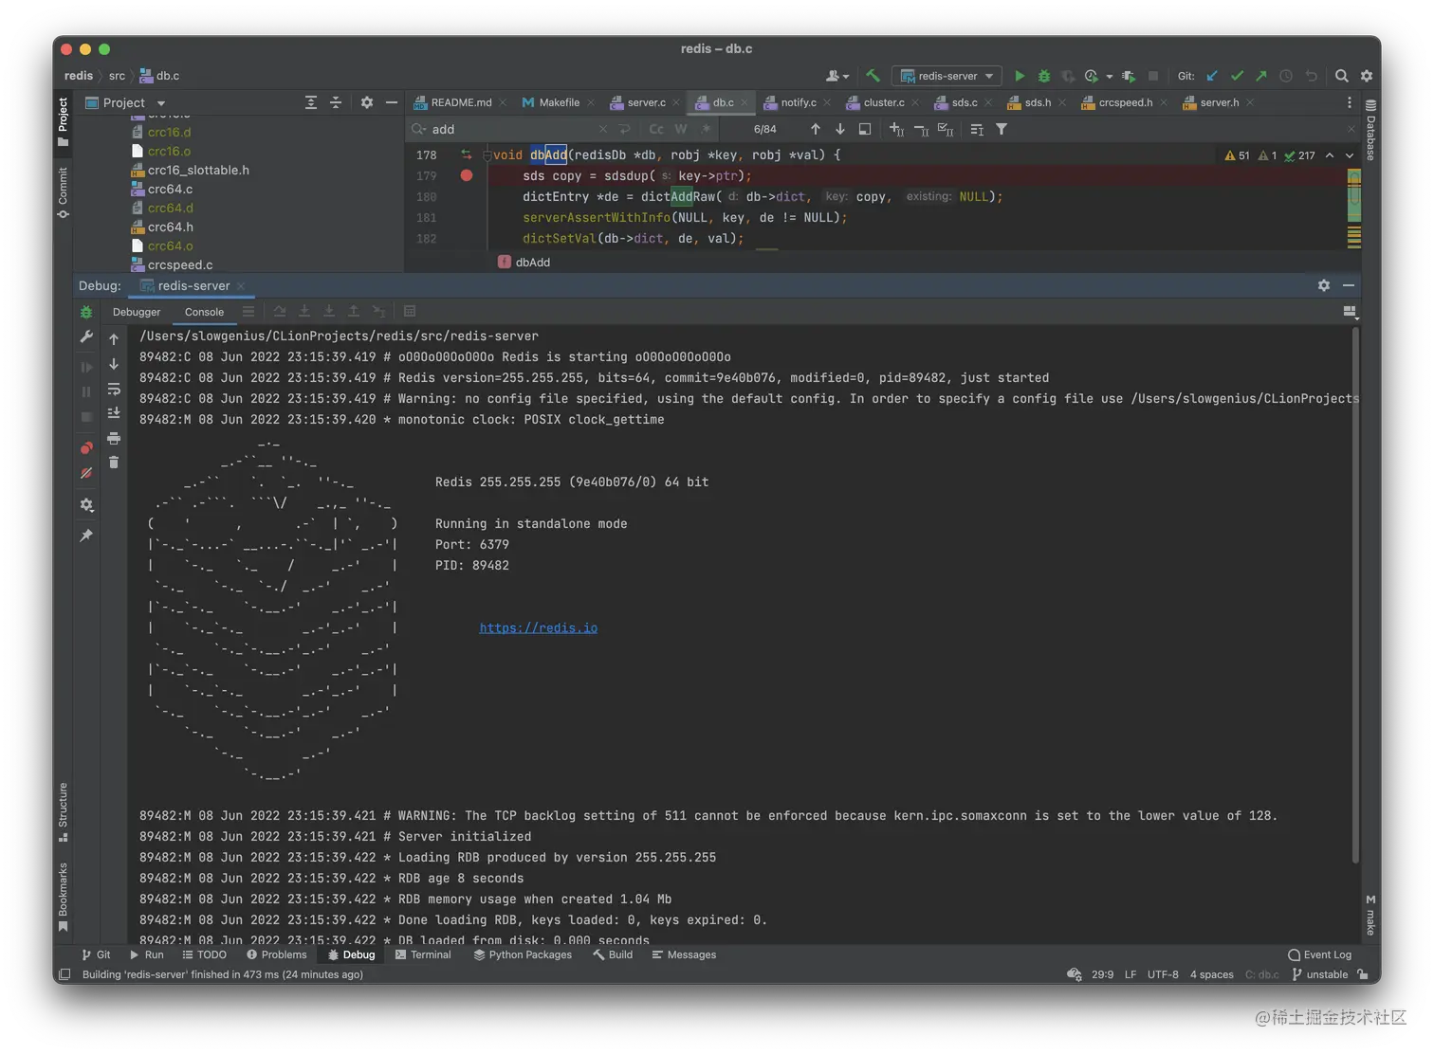Push commits with Git green arrow
The image size is (1434, 1054).
coord(1261,76)
